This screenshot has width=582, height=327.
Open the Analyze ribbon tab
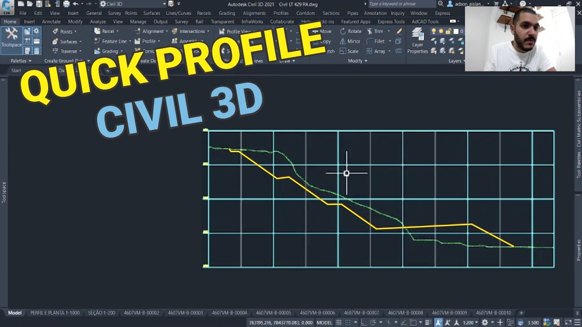(x=98, y=21)
